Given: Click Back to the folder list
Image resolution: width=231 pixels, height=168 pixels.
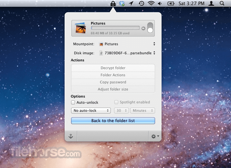Looking at the screenshot, I should pos(113,121).
